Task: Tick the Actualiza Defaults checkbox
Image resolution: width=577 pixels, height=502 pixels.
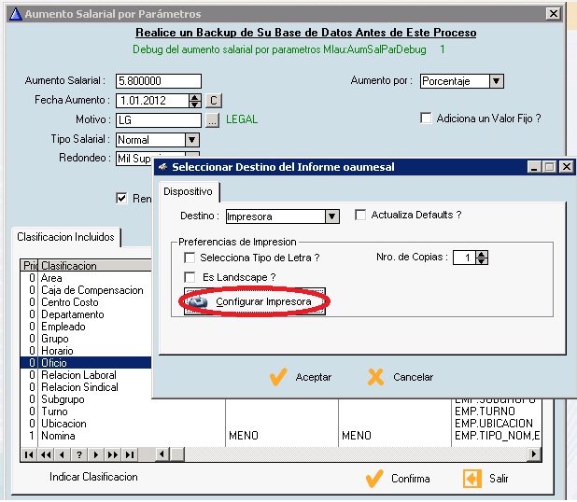Action: coord(360,215)
